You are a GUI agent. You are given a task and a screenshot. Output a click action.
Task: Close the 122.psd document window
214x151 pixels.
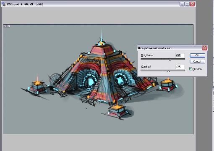(192, 4)
